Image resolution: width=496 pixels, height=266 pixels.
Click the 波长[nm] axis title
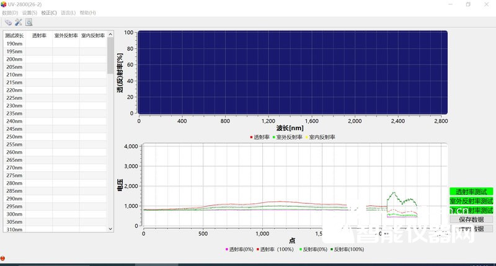pos(290,128)
